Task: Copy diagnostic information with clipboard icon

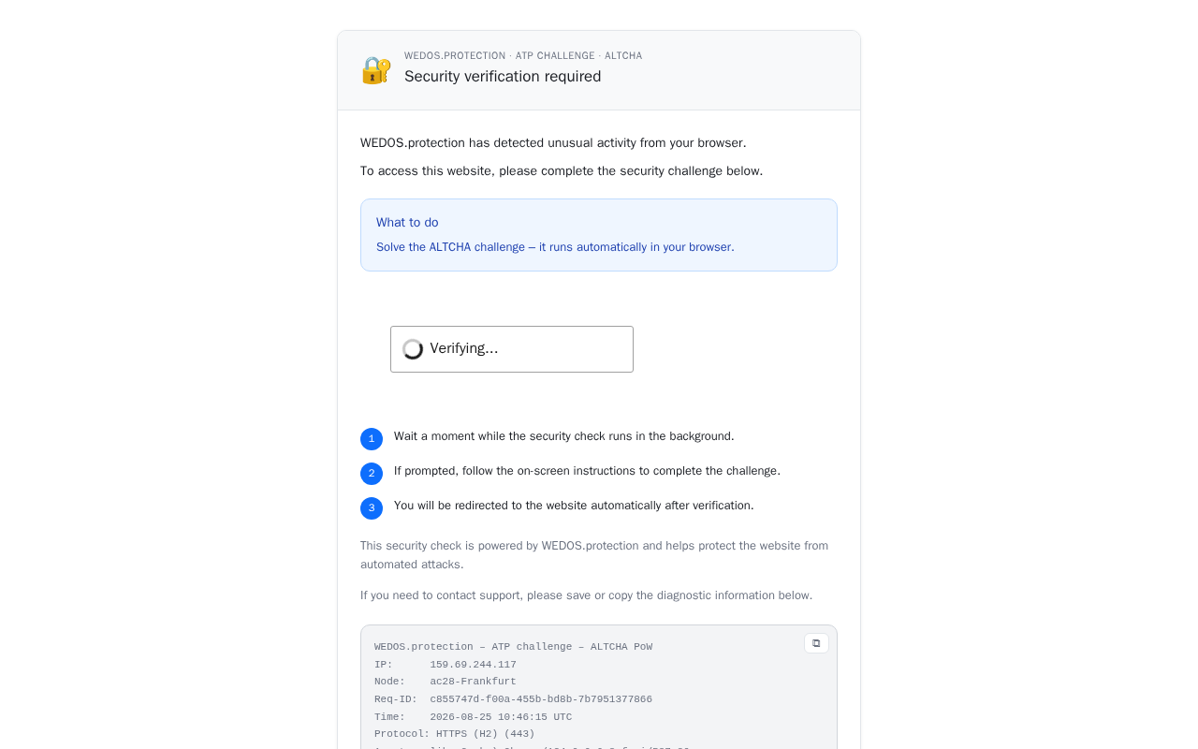Action: (x=816, y=643)
